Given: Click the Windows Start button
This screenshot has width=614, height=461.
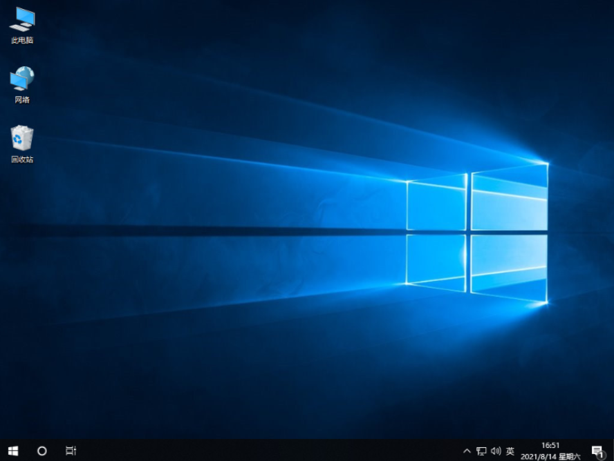Looking at the screenshot, I should (x=12, y=450).
